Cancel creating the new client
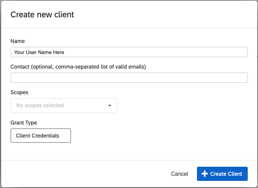This screenshot has height=188, width=258. tap(179, 174)
